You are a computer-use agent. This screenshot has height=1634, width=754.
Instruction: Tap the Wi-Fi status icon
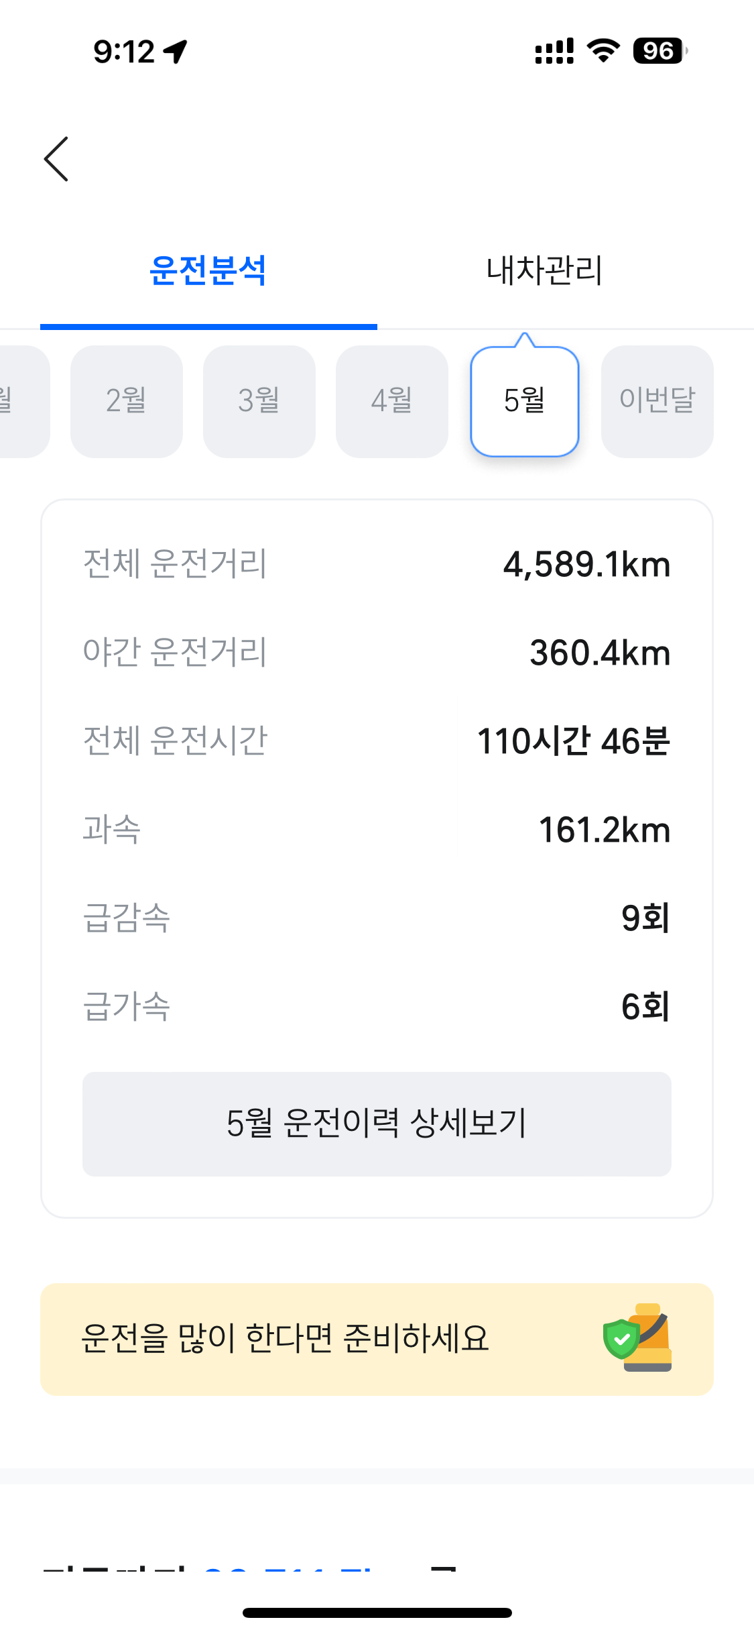point(603,51)
